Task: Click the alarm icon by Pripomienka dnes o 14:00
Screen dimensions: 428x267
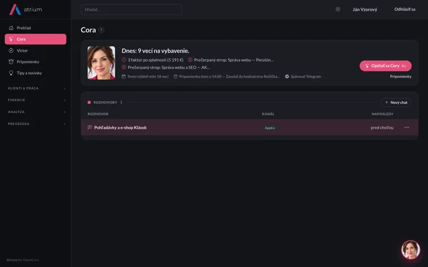Action: (x=176, y=76)
